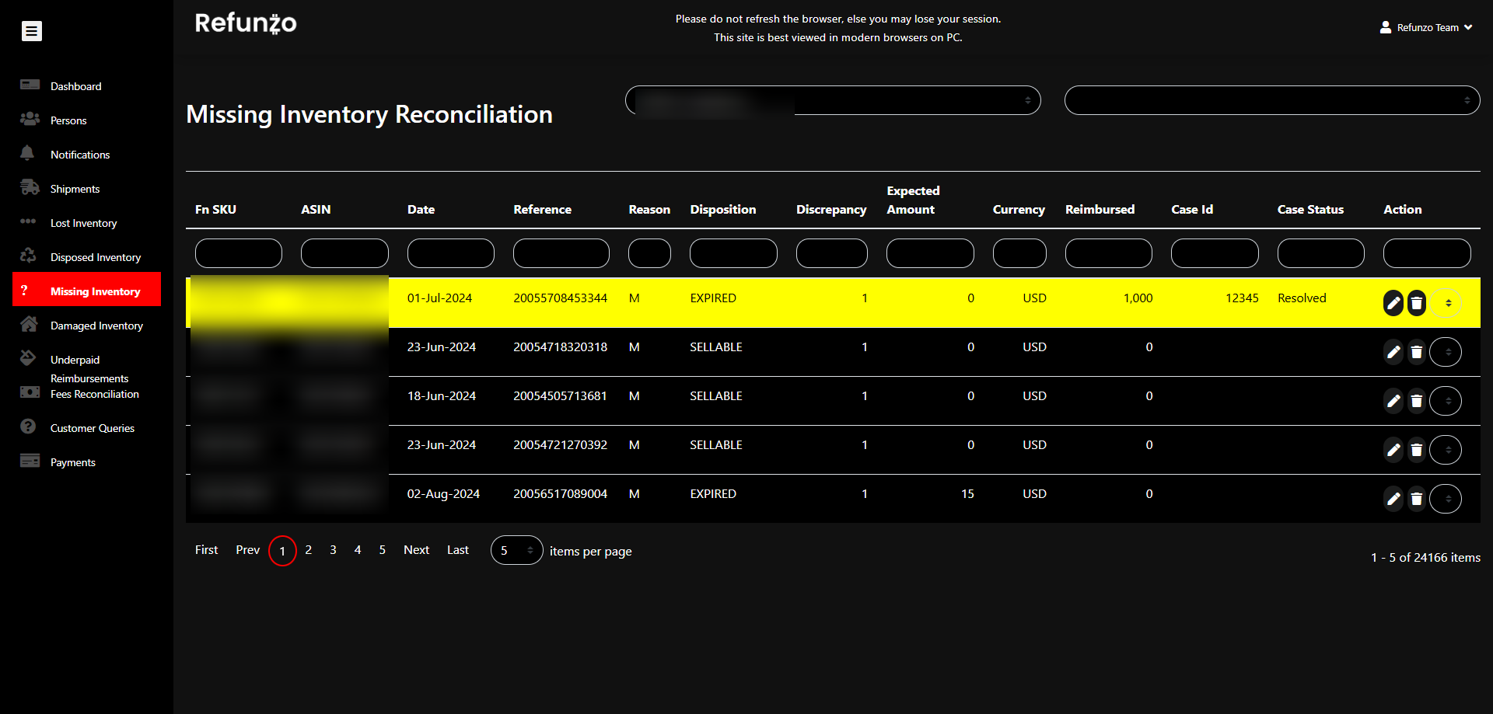Click the Disposed Inventory recycle icon
The width and height of the screenshot is (1493, 714).
28,256
